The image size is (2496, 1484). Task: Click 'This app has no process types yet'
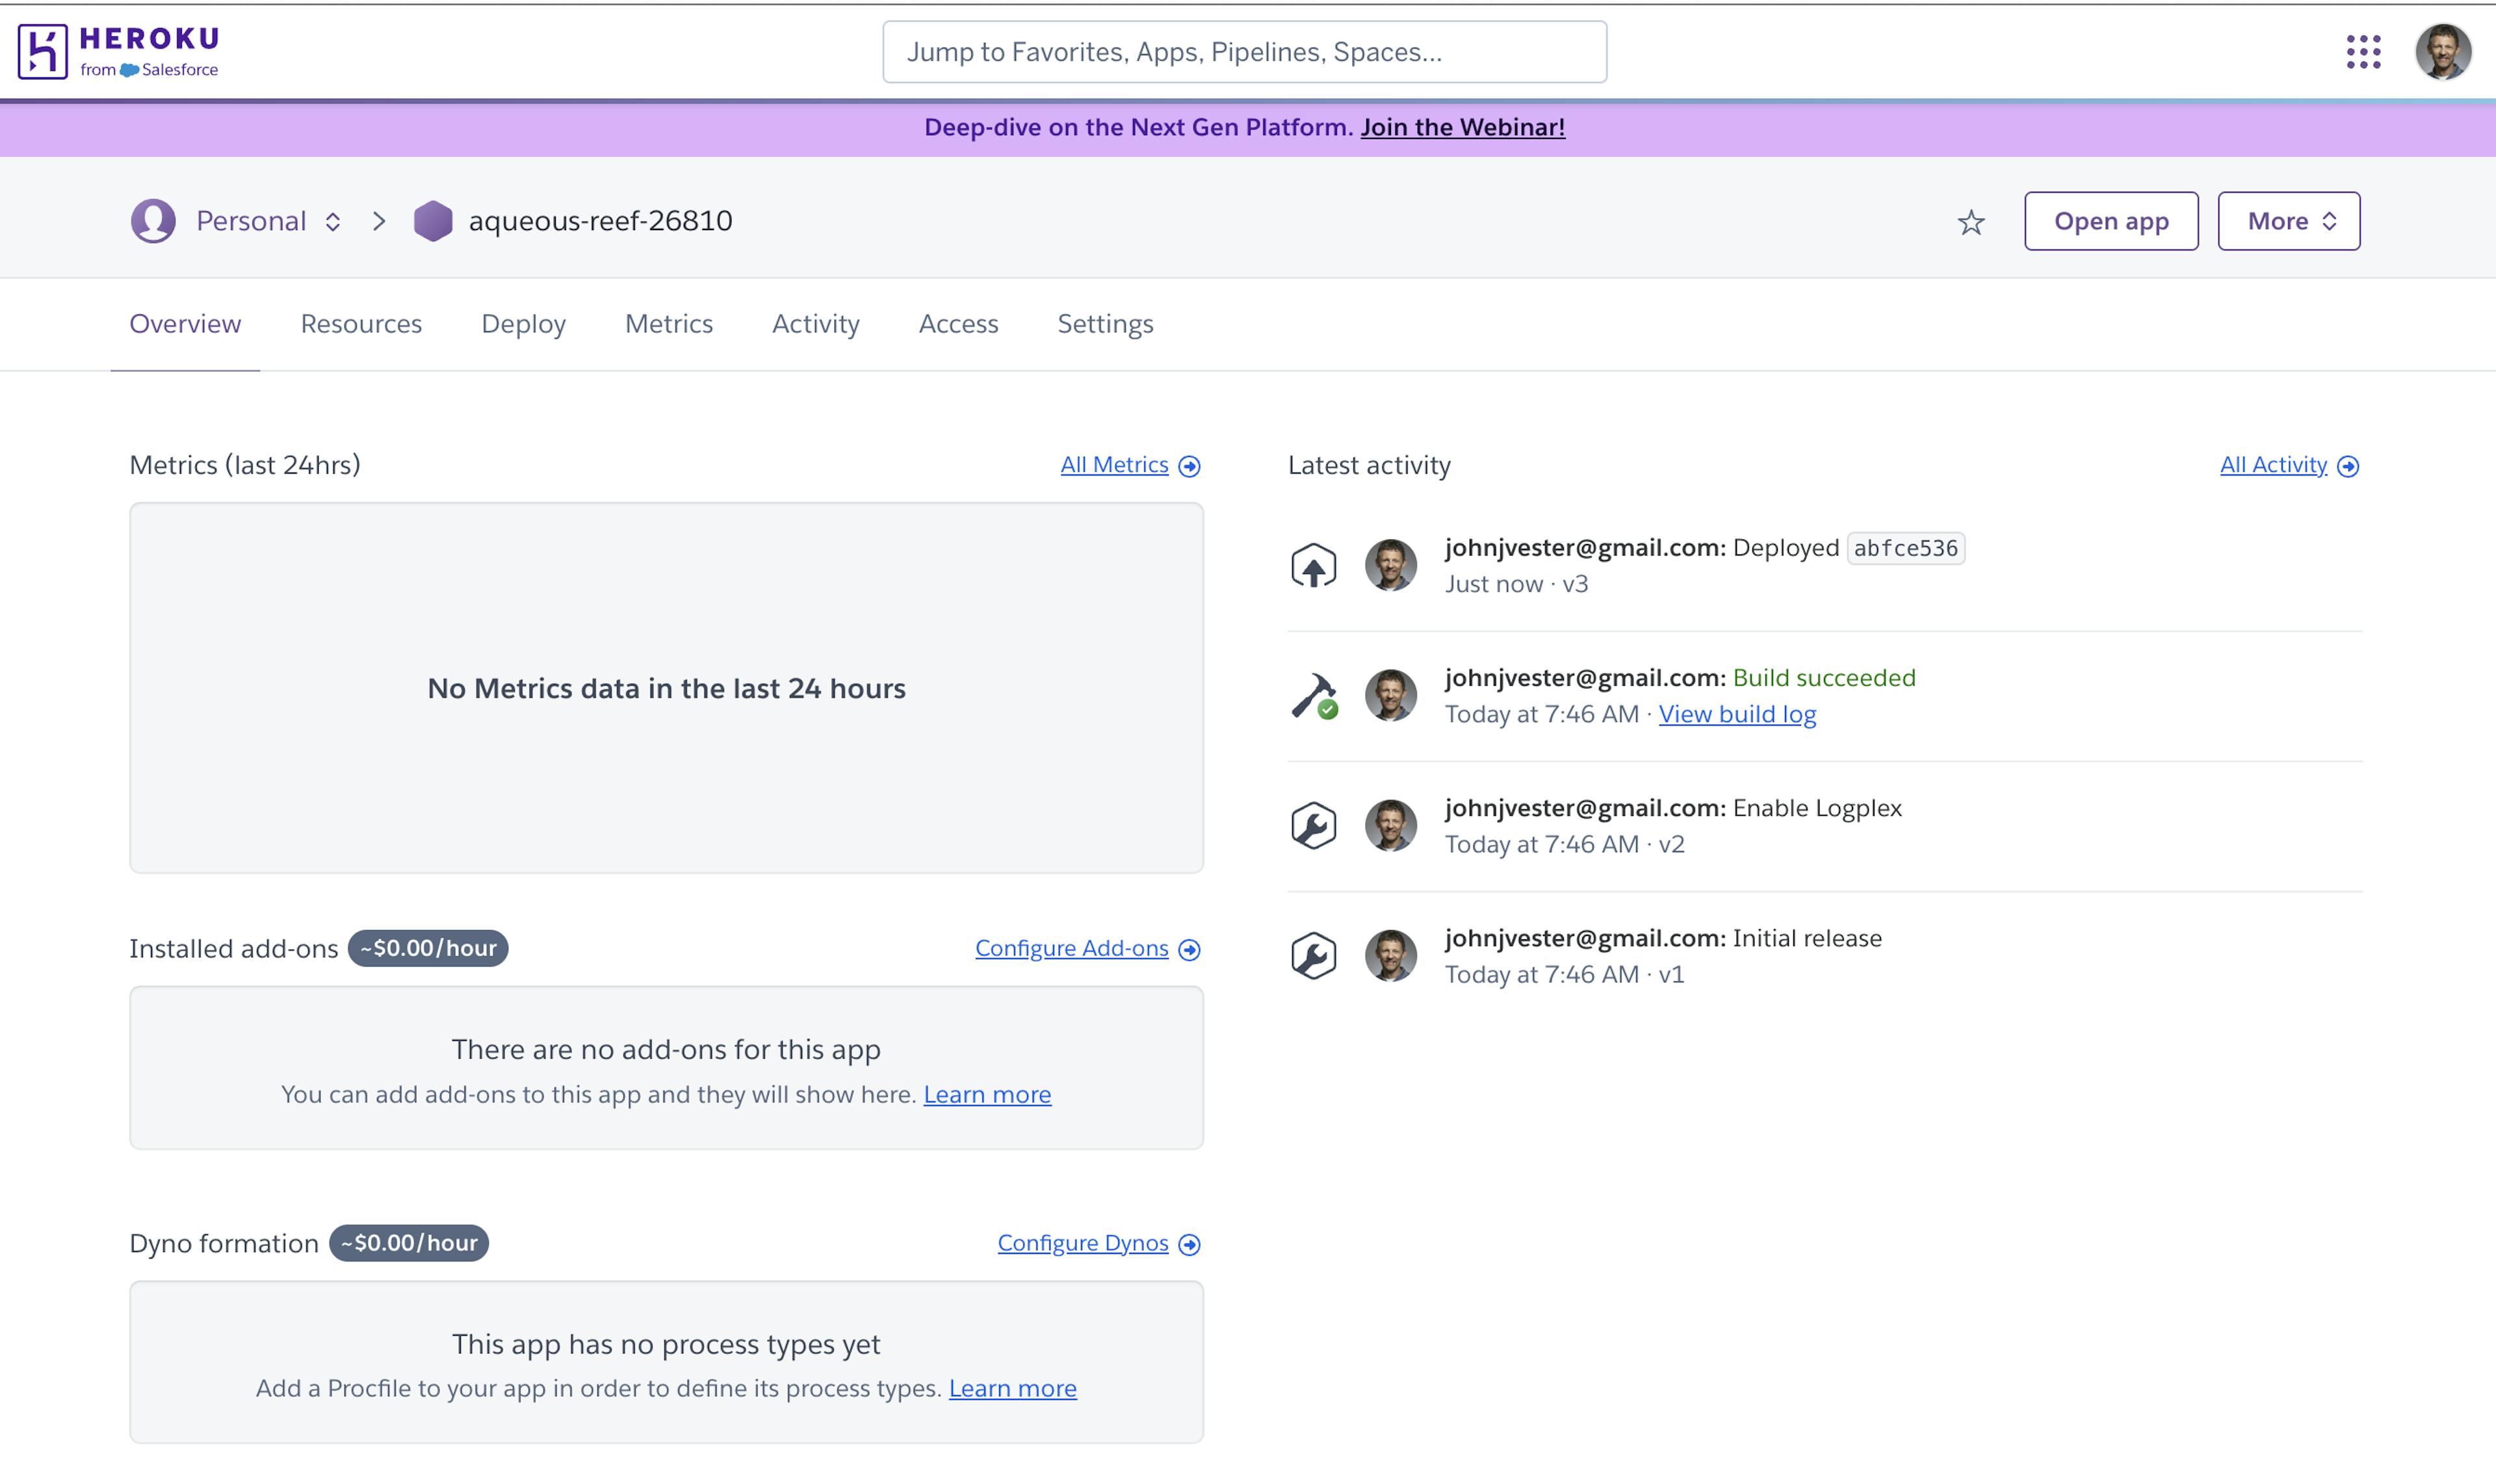tap(666, 1345)
